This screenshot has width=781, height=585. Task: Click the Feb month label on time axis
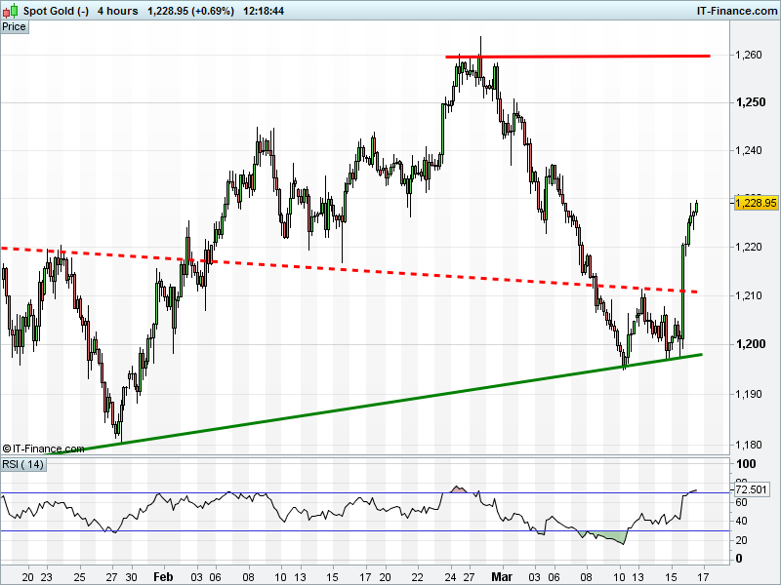163,577
